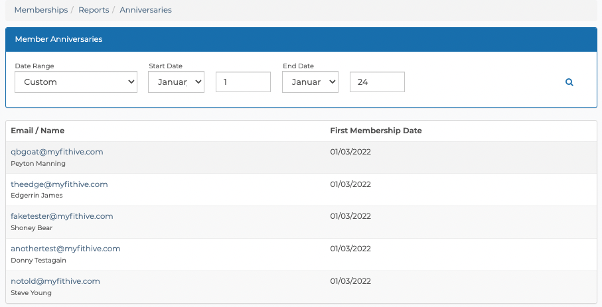Expand the End Date month dropdown
This screenshot has width=602, height=307.
tap(310, 82)
